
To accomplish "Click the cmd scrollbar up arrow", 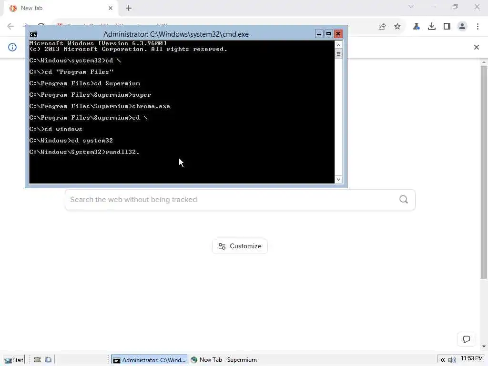I will tap(339, 45).
